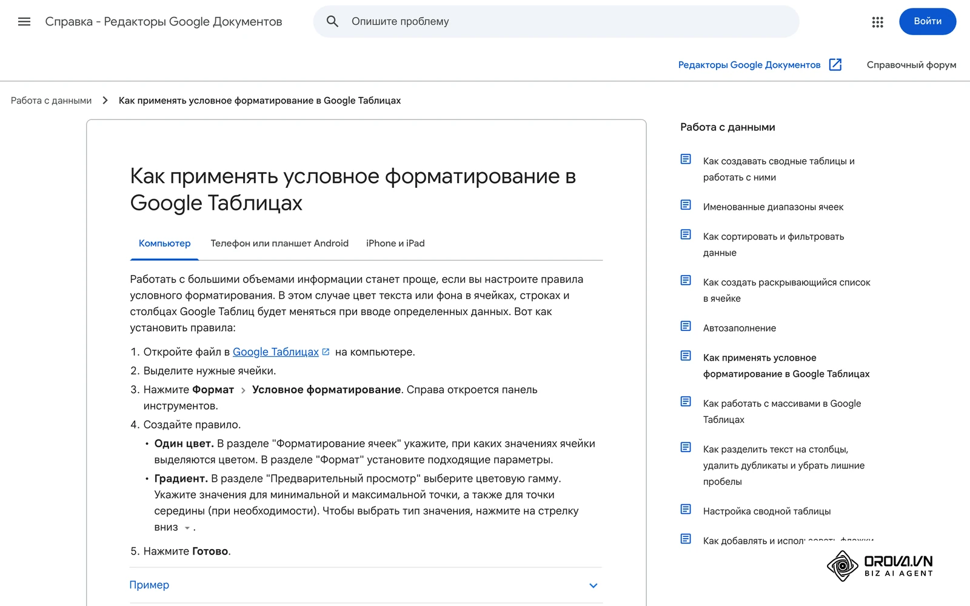Click the article icon next to Как добавлять и использовать

coord(686,539)
